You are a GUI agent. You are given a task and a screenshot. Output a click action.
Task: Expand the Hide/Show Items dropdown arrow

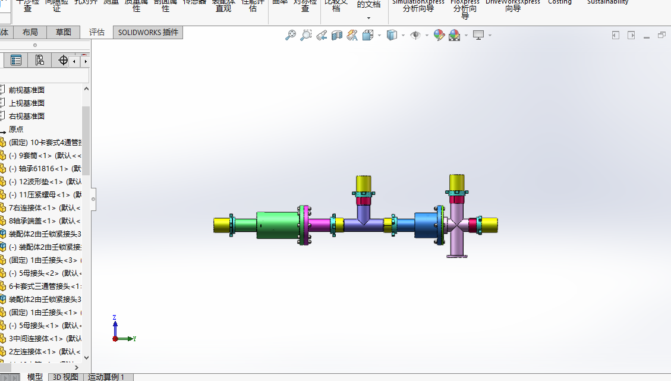coord(427,35)
